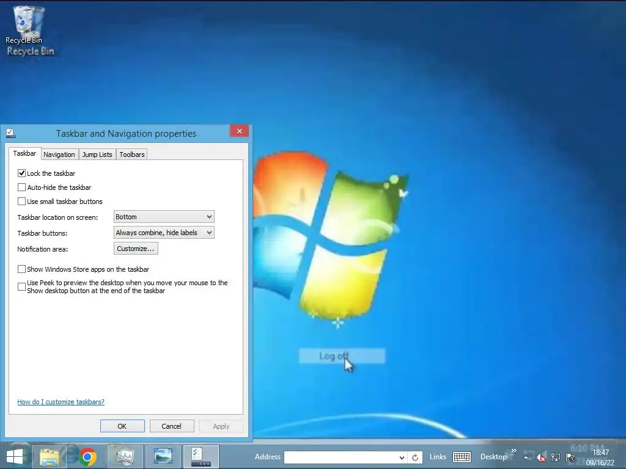Click the Customize... notification area button
This screenshot has width=626, height=469.
coord(136,249)
